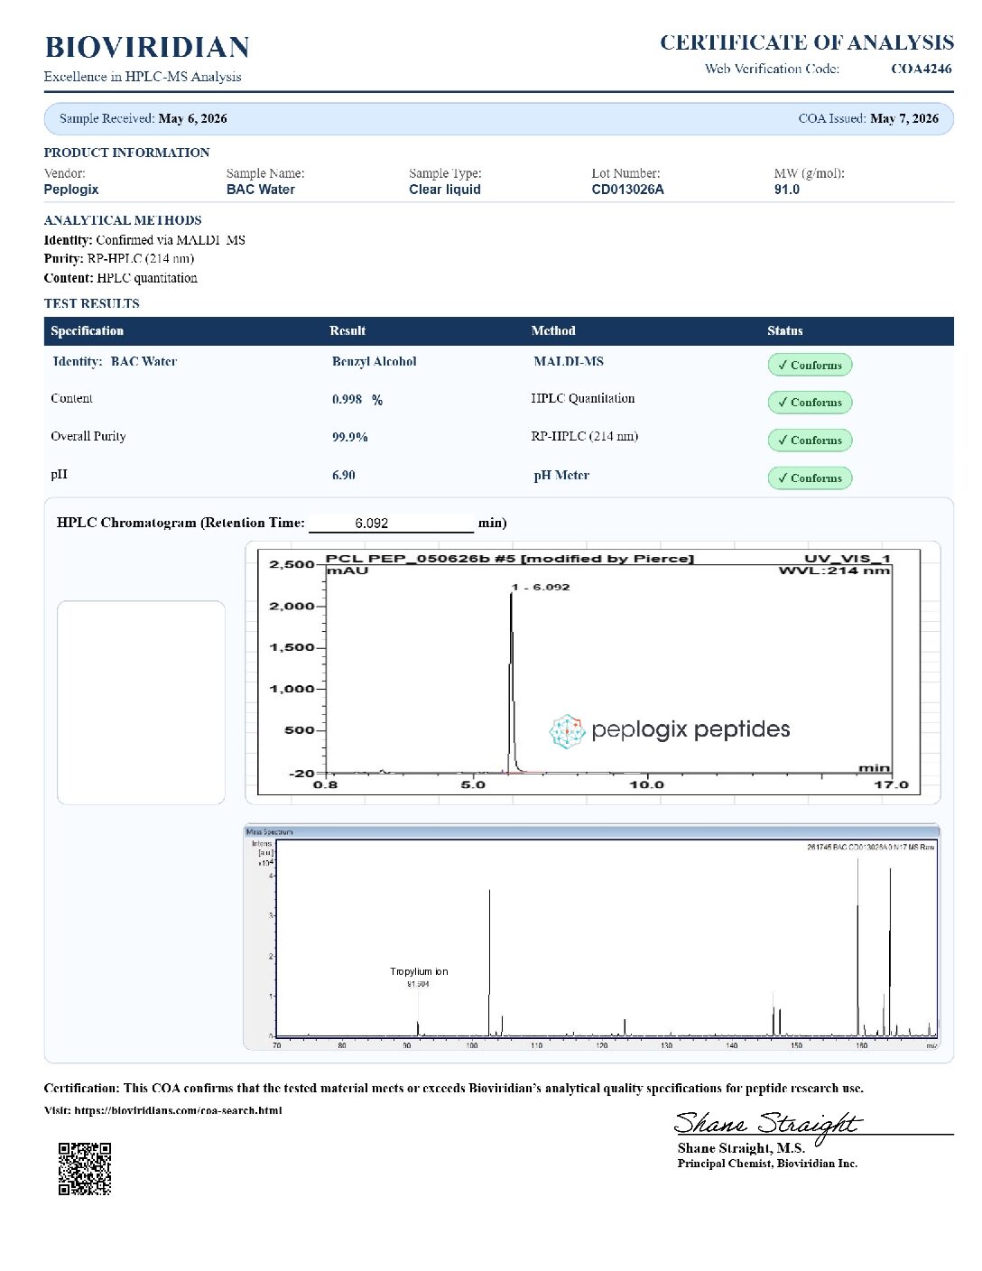Screen dimensions: 982x1271
Task: Click the Shane Straight signature
Action: click(767, 1125)
